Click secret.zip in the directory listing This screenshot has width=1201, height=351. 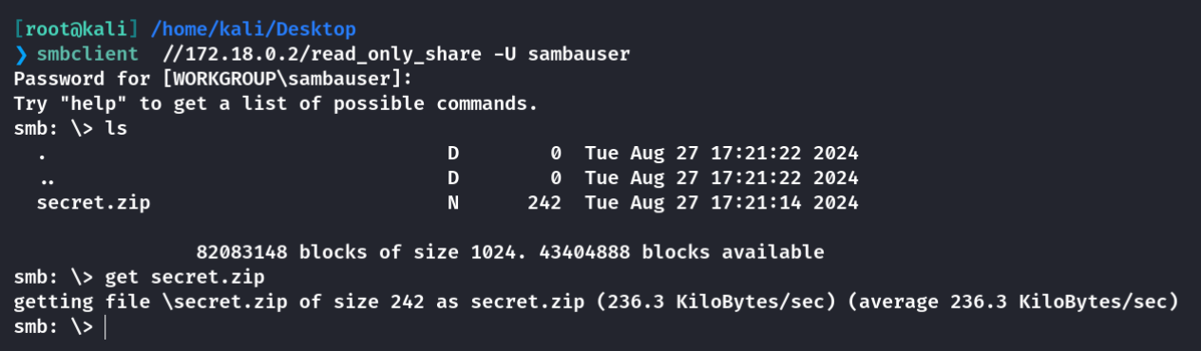click(x=93, y=203)
